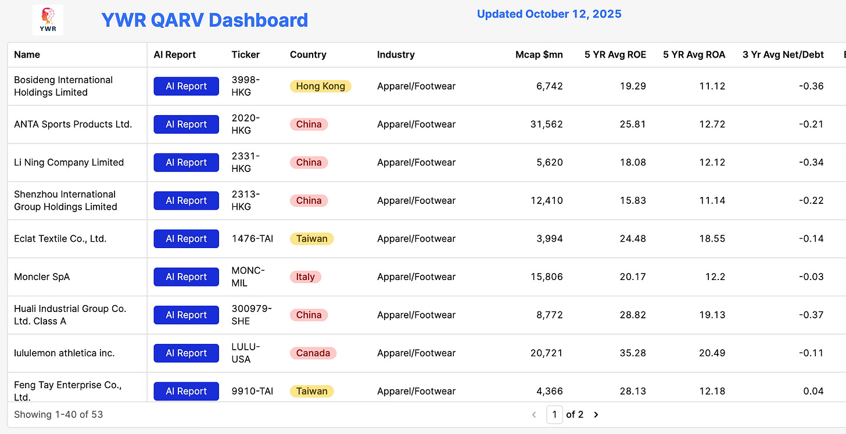This screenshot has width=846, height=434.
Task: Click China tag in Li Ning row
Action: click(x=309, y=162)
